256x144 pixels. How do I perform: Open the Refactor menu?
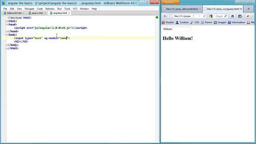click(x=50, y=9)
